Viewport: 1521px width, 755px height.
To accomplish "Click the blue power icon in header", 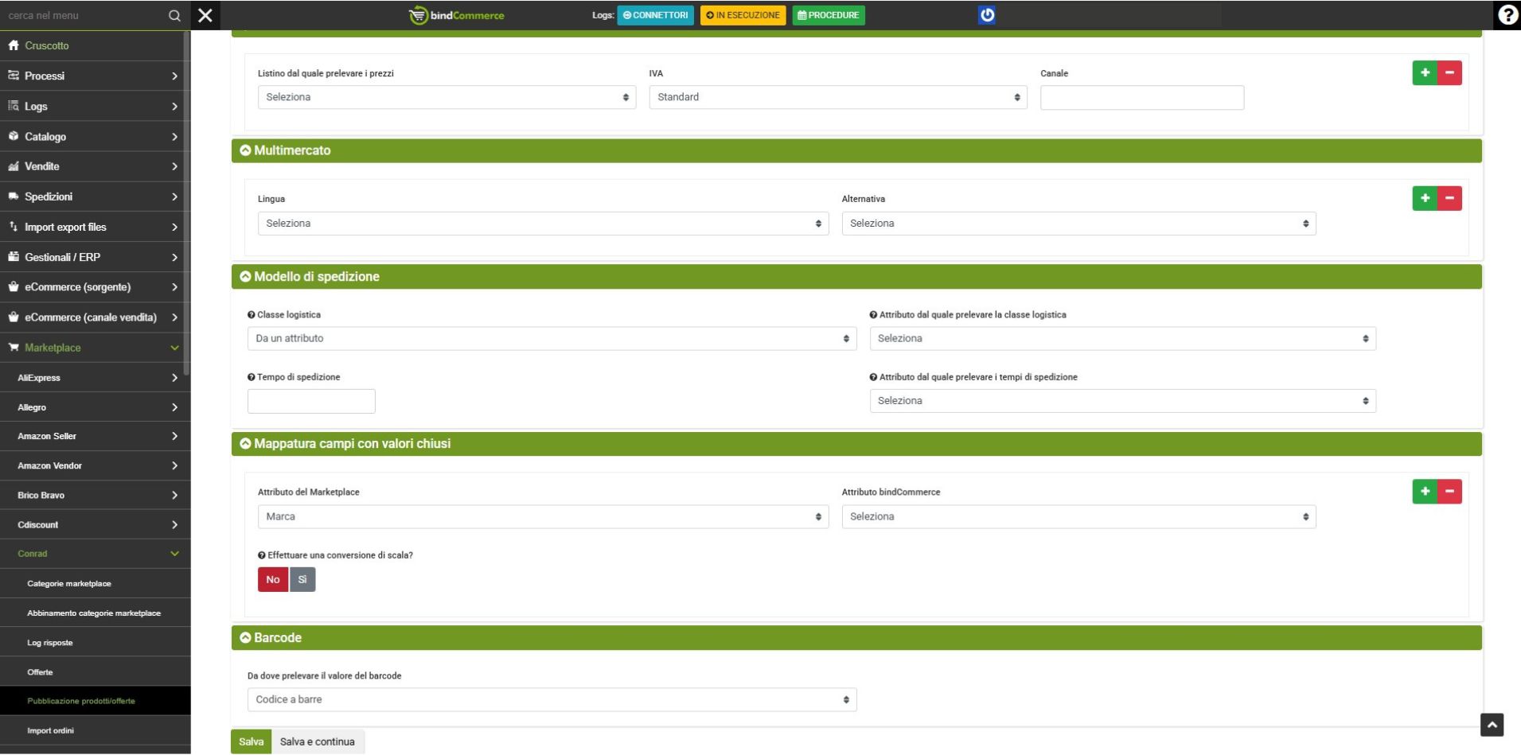I will [986, 15].
